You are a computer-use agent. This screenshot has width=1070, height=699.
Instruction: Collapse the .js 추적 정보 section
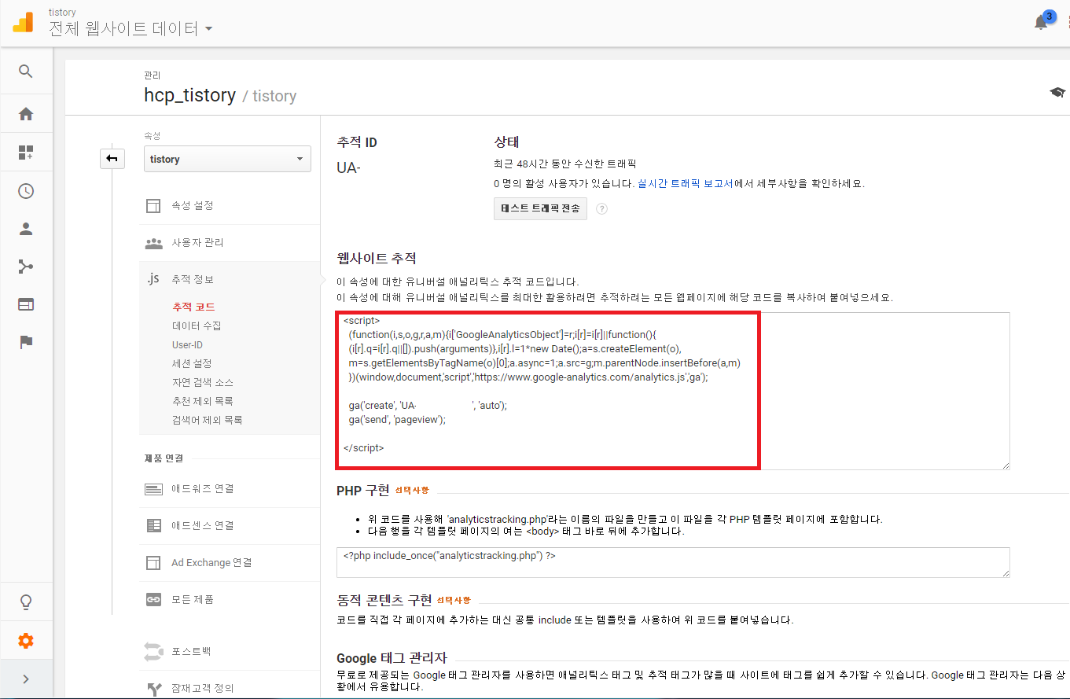point(193,279)
